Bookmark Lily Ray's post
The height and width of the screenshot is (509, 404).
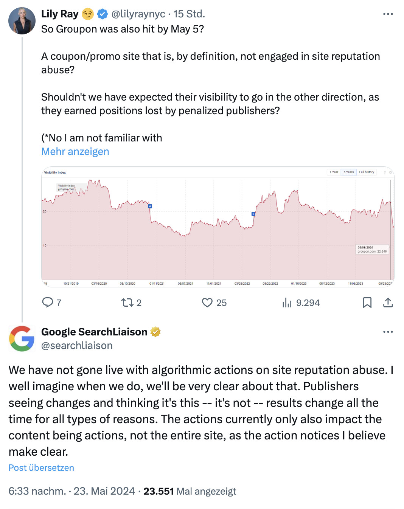point(367,303)
